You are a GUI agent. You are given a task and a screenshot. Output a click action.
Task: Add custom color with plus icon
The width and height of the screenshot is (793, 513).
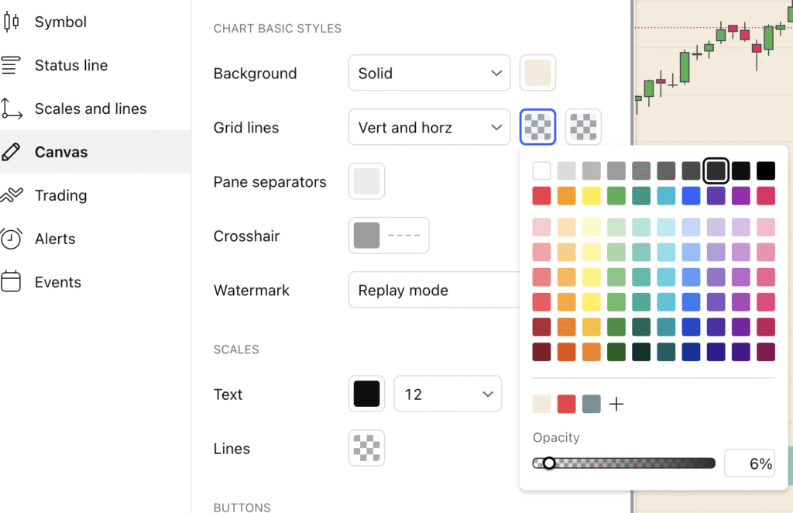[616, 404]
